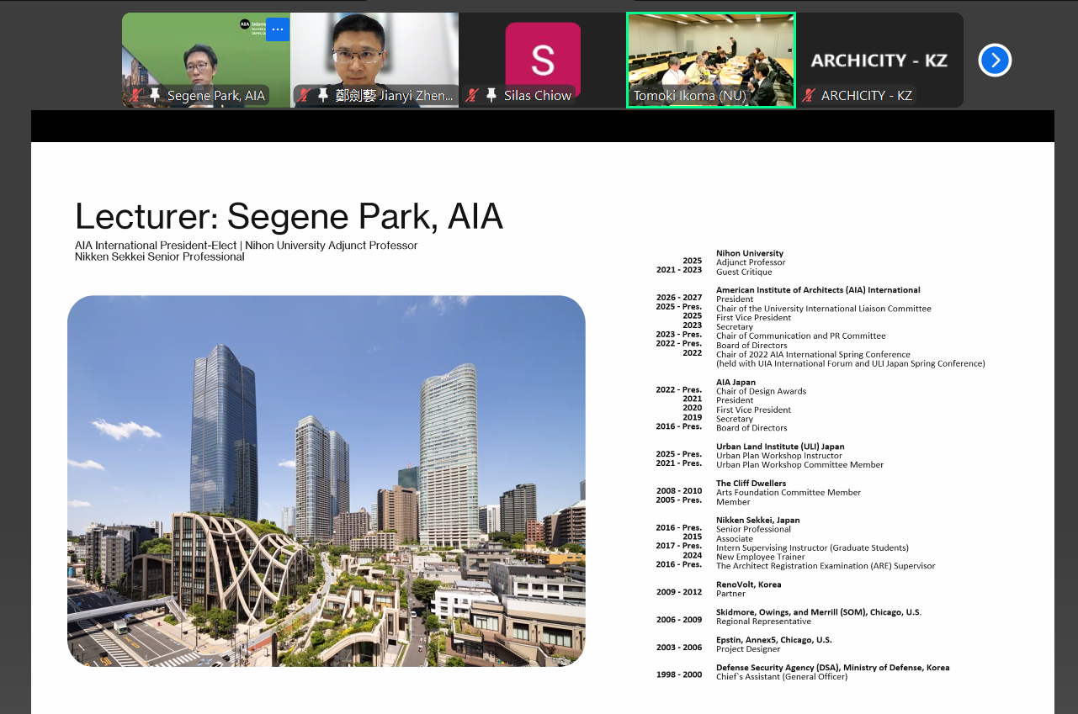
Task: Click Urban Plan Workshop Committee Member entry
Action: pos(799,464)
